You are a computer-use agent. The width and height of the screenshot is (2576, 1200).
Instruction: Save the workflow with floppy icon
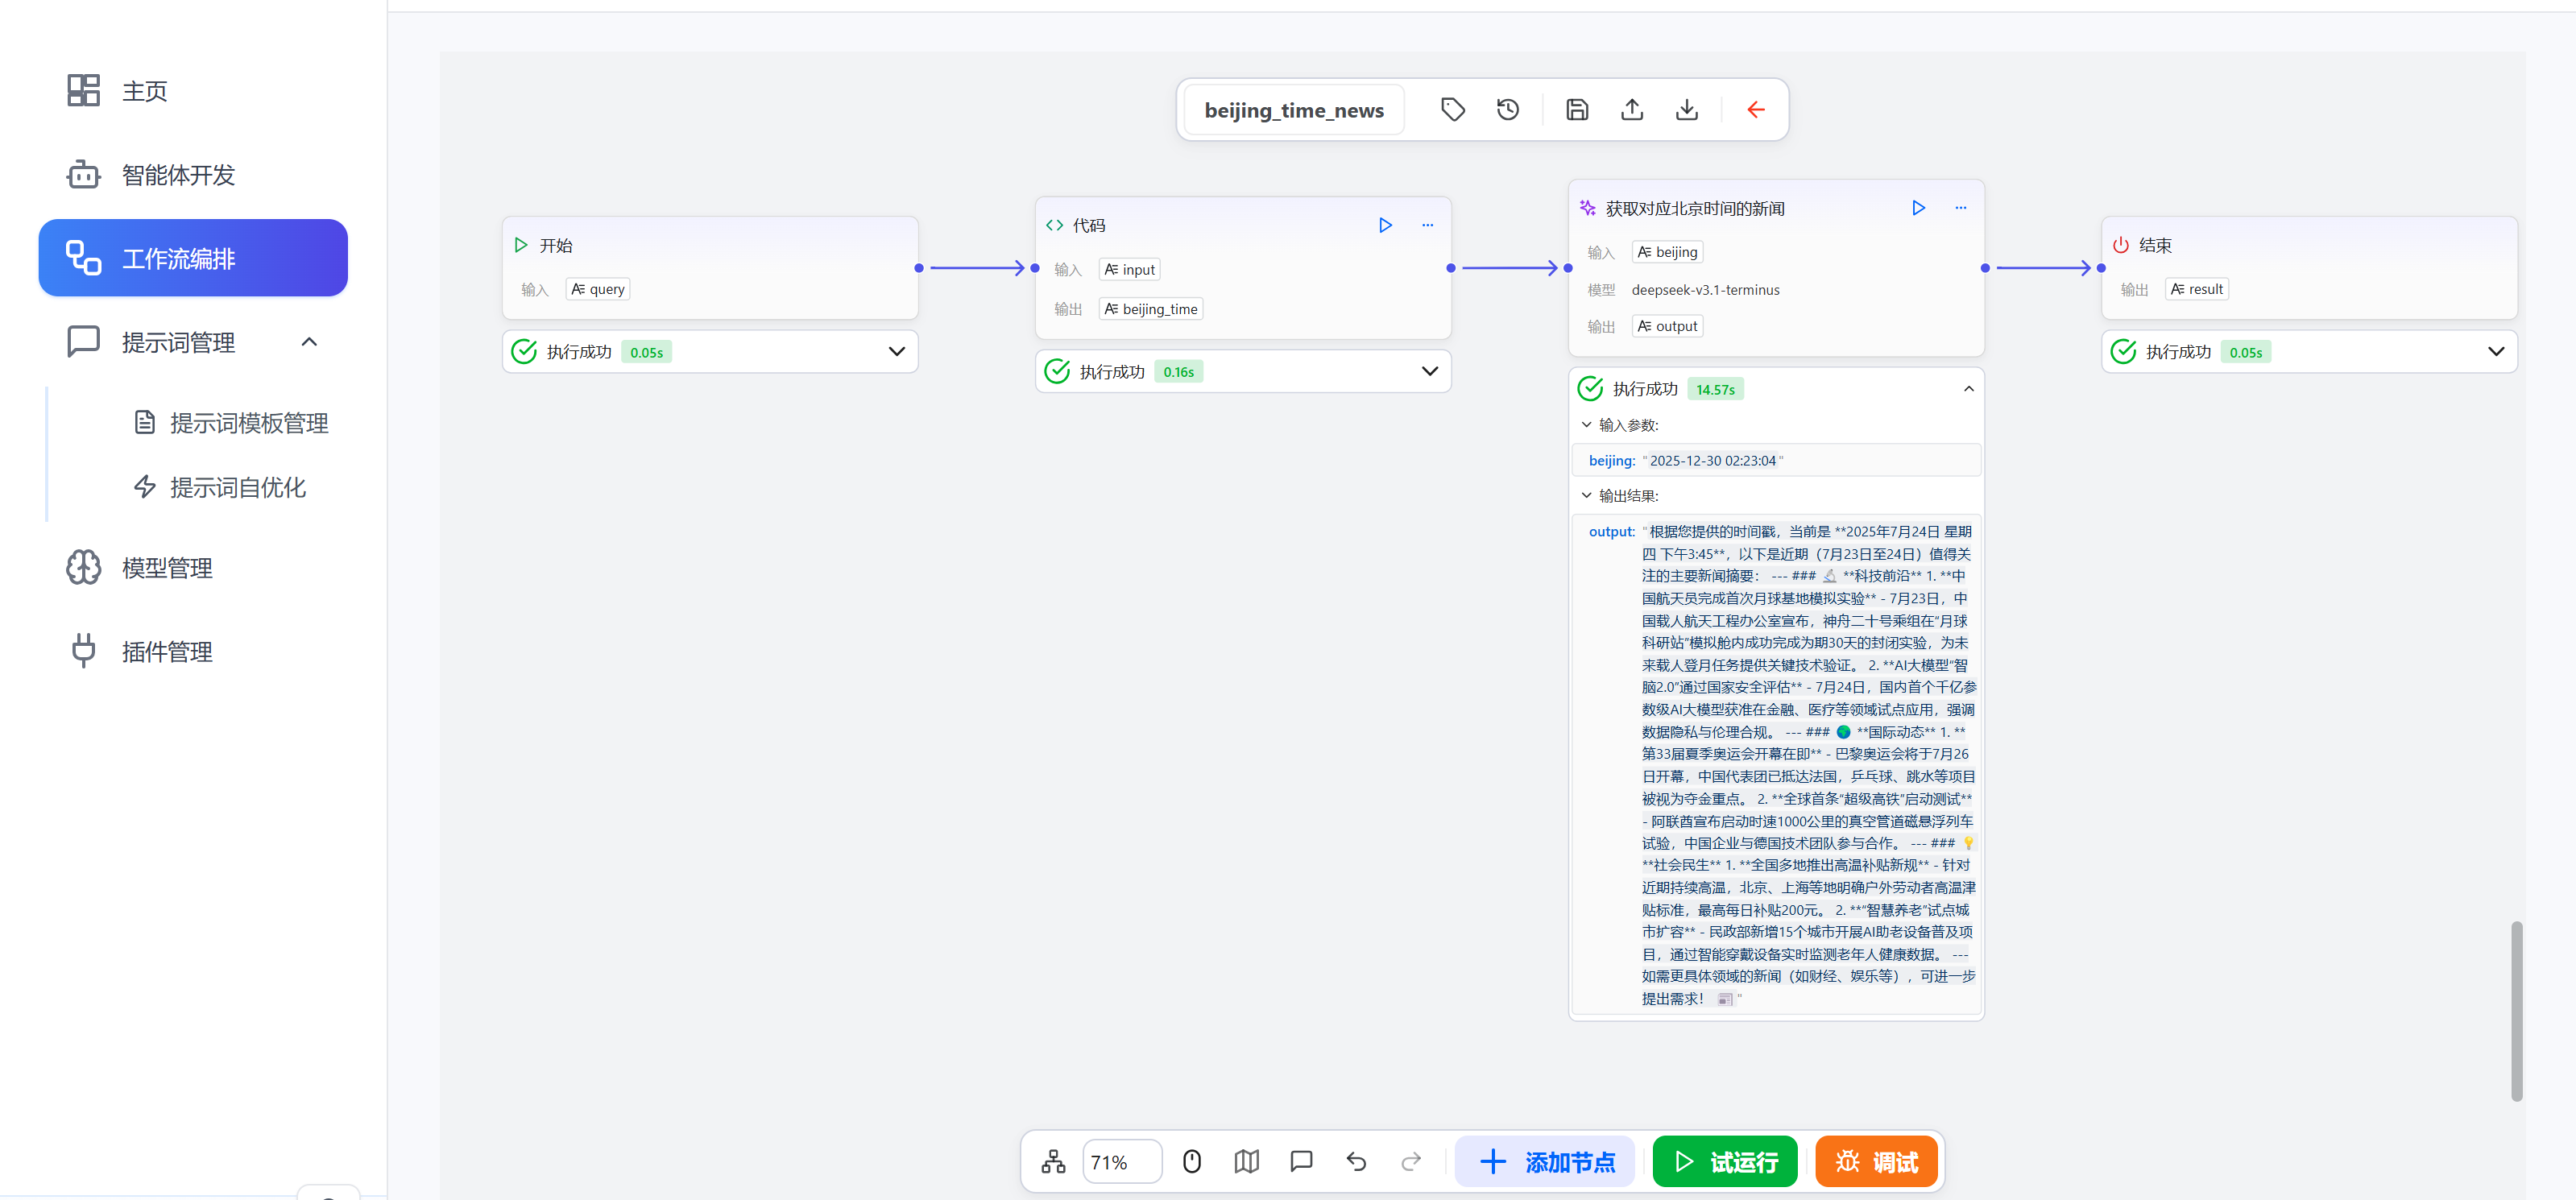click(1577, 110)
